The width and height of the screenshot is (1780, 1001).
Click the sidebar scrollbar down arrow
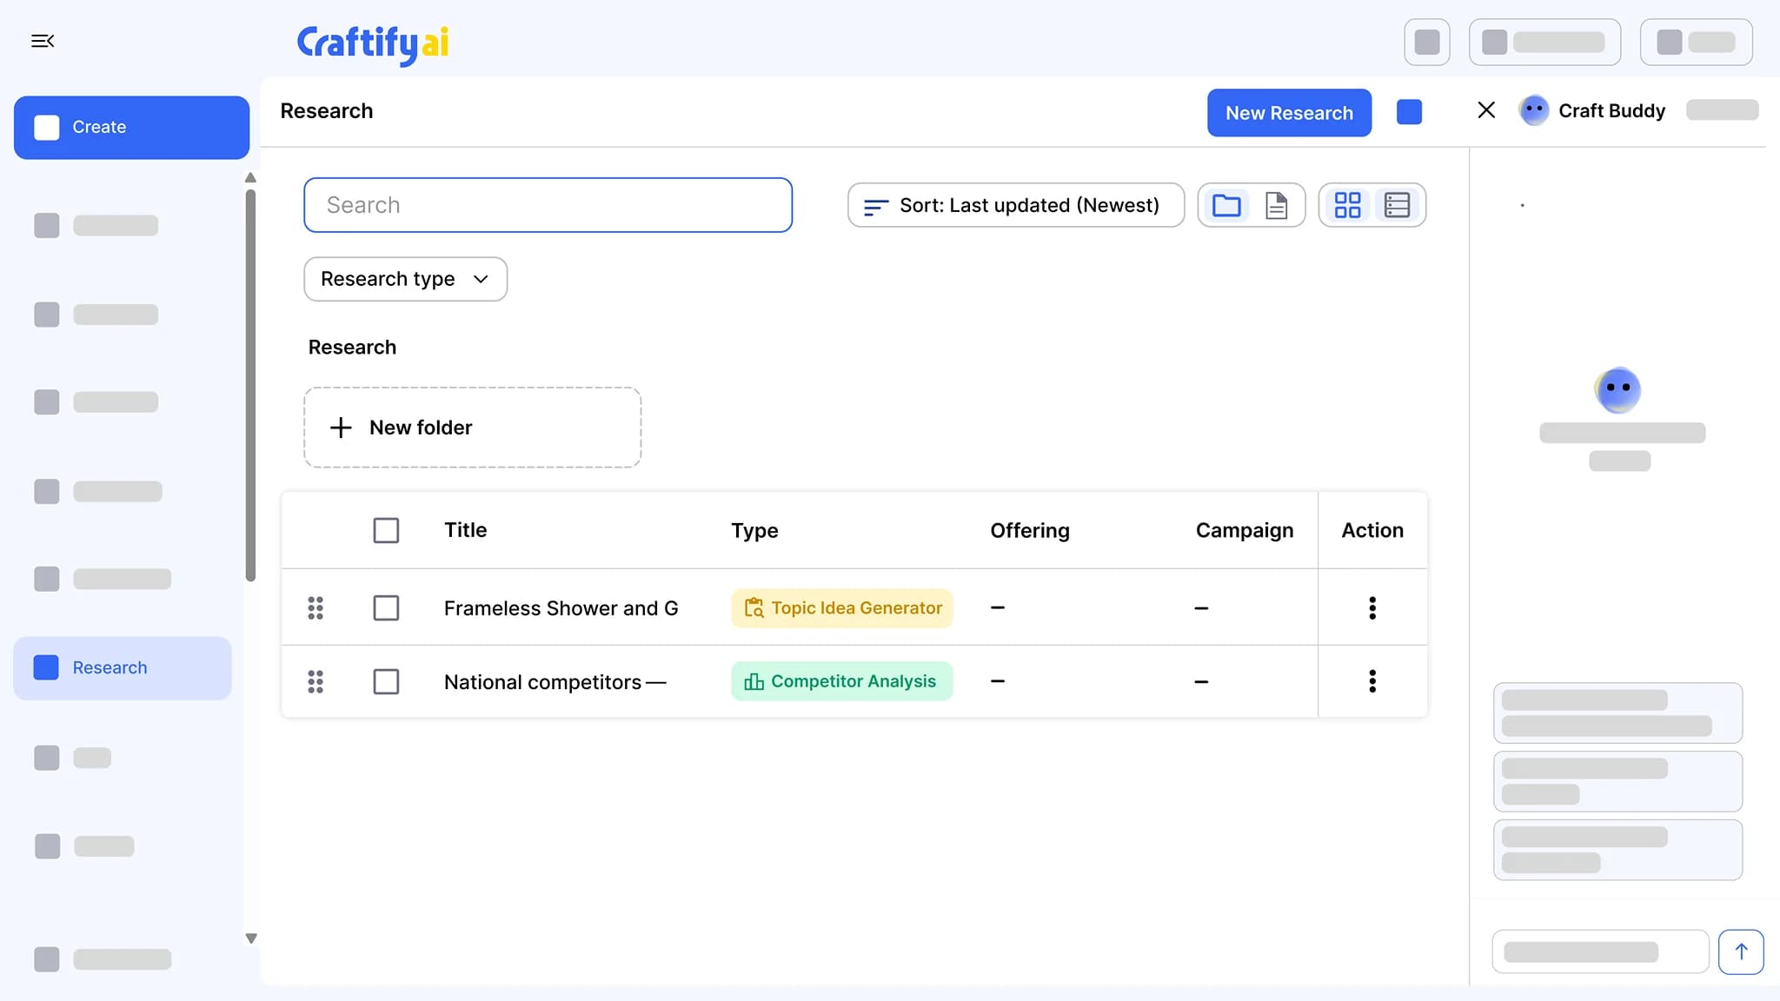(x=251, y=938)
